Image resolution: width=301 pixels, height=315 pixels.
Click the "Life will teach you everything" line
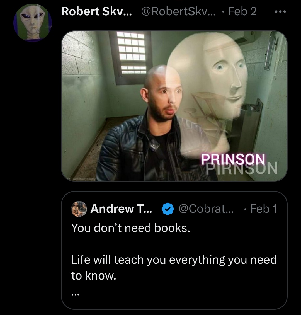point(174,260)
